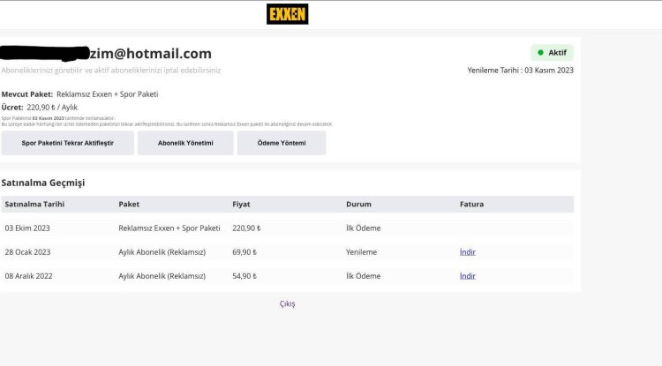
Task: Click the hotmail.com account email address
Action: 151,54
